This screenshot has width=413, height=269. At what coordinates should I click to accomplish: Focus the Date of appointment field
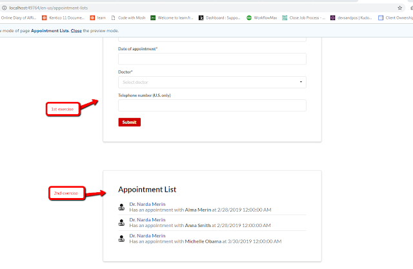click(212, 59)
